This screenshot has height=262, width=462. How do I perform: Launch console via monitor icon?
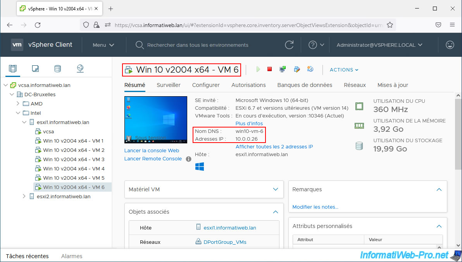pos(283,69)
